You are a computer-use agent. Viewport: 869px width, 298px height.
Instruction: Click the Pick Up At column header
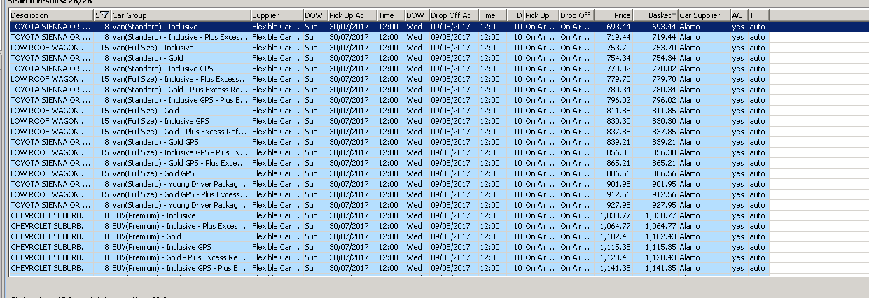point(352,15)
